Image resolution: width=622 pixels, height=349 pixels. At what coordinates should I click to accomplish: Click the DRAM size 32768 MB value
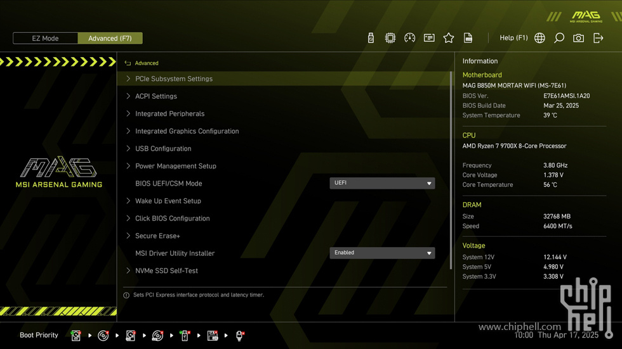click(x=557, y=217)
